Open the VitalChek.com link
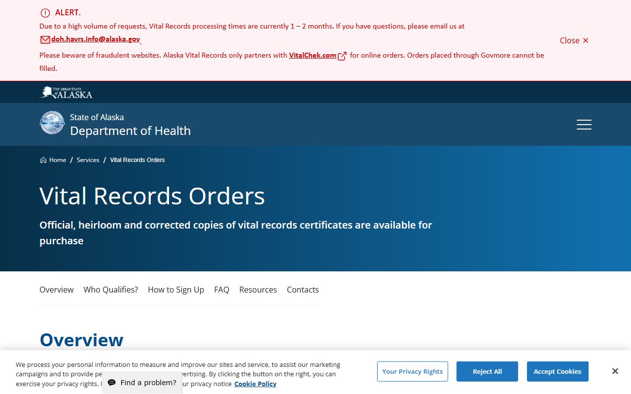This screenshot has height=394, width=631. click(x=312, y=55)
